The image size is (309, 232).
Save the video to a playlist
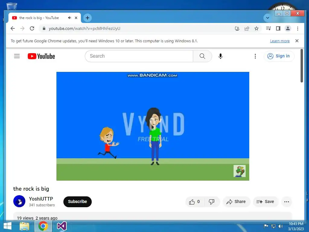click(x=265, y=201)
